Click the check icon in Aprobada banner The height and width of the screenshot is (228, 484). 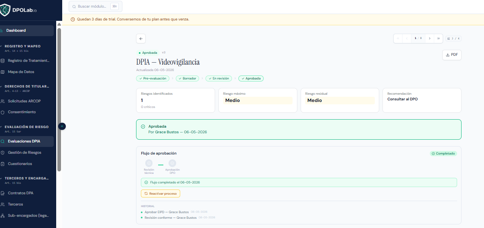(143, 126)
